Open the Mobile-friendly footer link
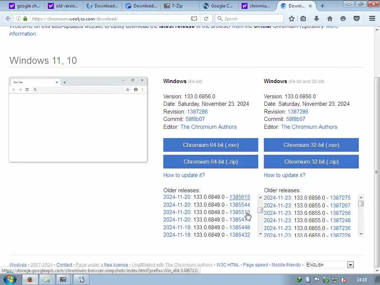Screen dimensions: 380x285 [x=286, y=265]
